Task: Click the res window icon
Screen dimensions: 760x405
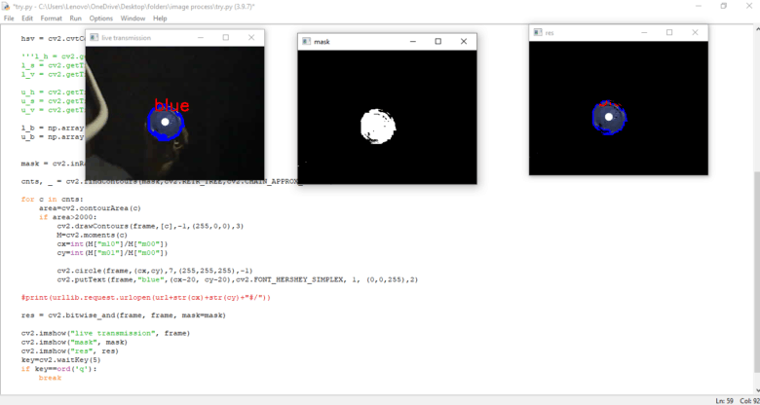Action: pyautogui.click(x=538, y=32)
